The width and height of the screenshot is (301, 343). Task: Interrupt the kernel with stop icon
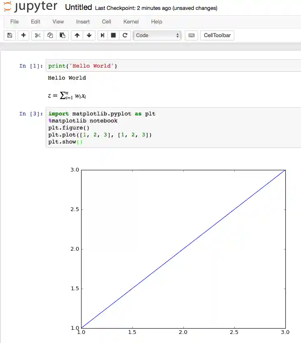tap(113, 35)
